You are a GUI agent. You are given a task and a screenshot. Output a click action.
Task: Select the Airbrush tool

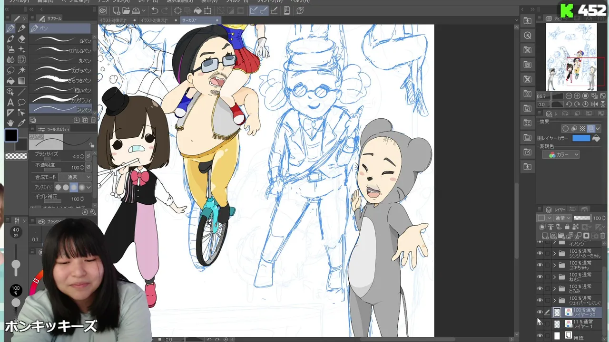tap(10, 49)
